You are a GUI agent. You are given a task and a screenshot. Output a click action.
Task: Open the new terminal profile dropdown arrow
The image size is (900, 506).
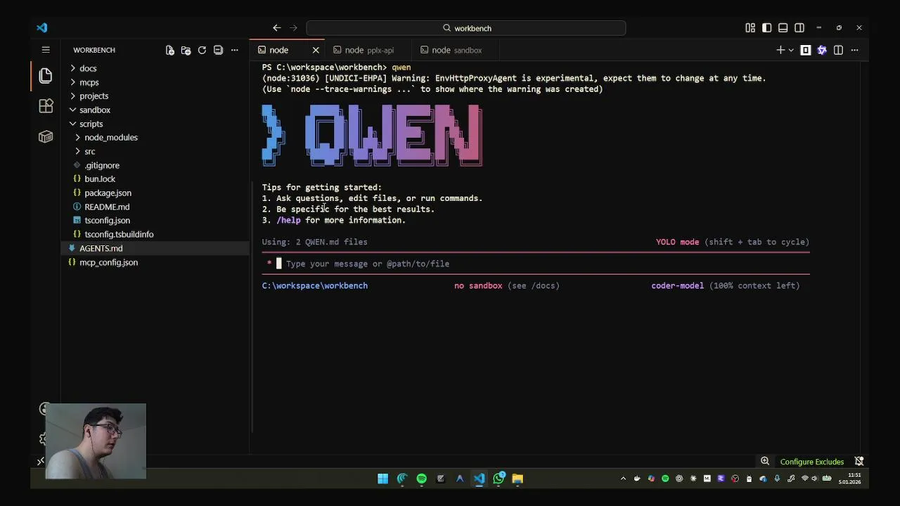click(791, 50)
